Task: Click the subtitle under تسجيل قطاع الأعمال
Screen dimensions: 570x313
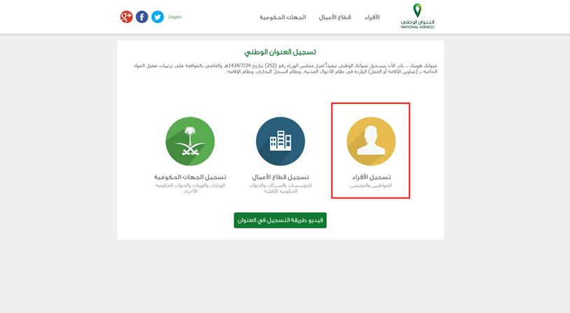Action: 280,188
